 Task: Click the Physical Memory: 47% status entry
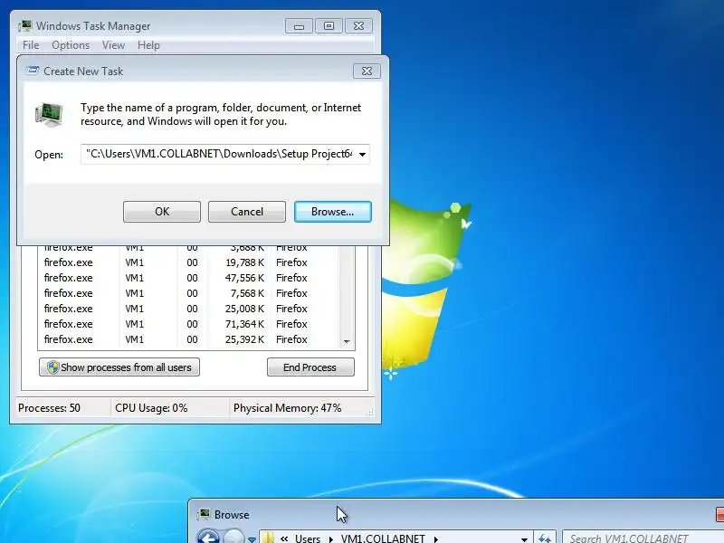click(287, 408)
